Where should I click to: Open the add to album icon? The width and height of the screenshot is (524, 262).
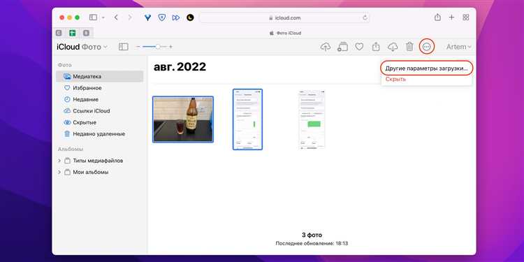coord(342,47)
